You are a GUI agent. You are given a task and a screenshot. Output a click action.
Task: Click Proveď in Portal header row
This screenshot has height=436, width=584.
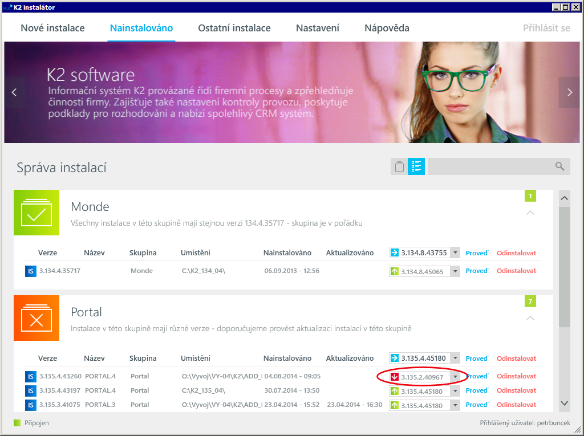point(477,358)
